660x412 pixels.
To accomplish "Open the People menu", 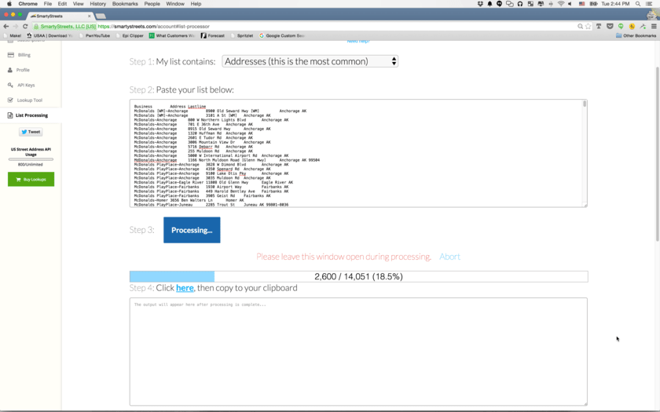I will point(152,4).
